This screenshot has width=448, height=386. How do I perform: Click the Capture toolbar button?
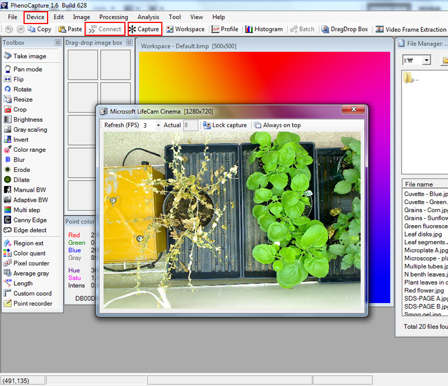click(144, 29)
